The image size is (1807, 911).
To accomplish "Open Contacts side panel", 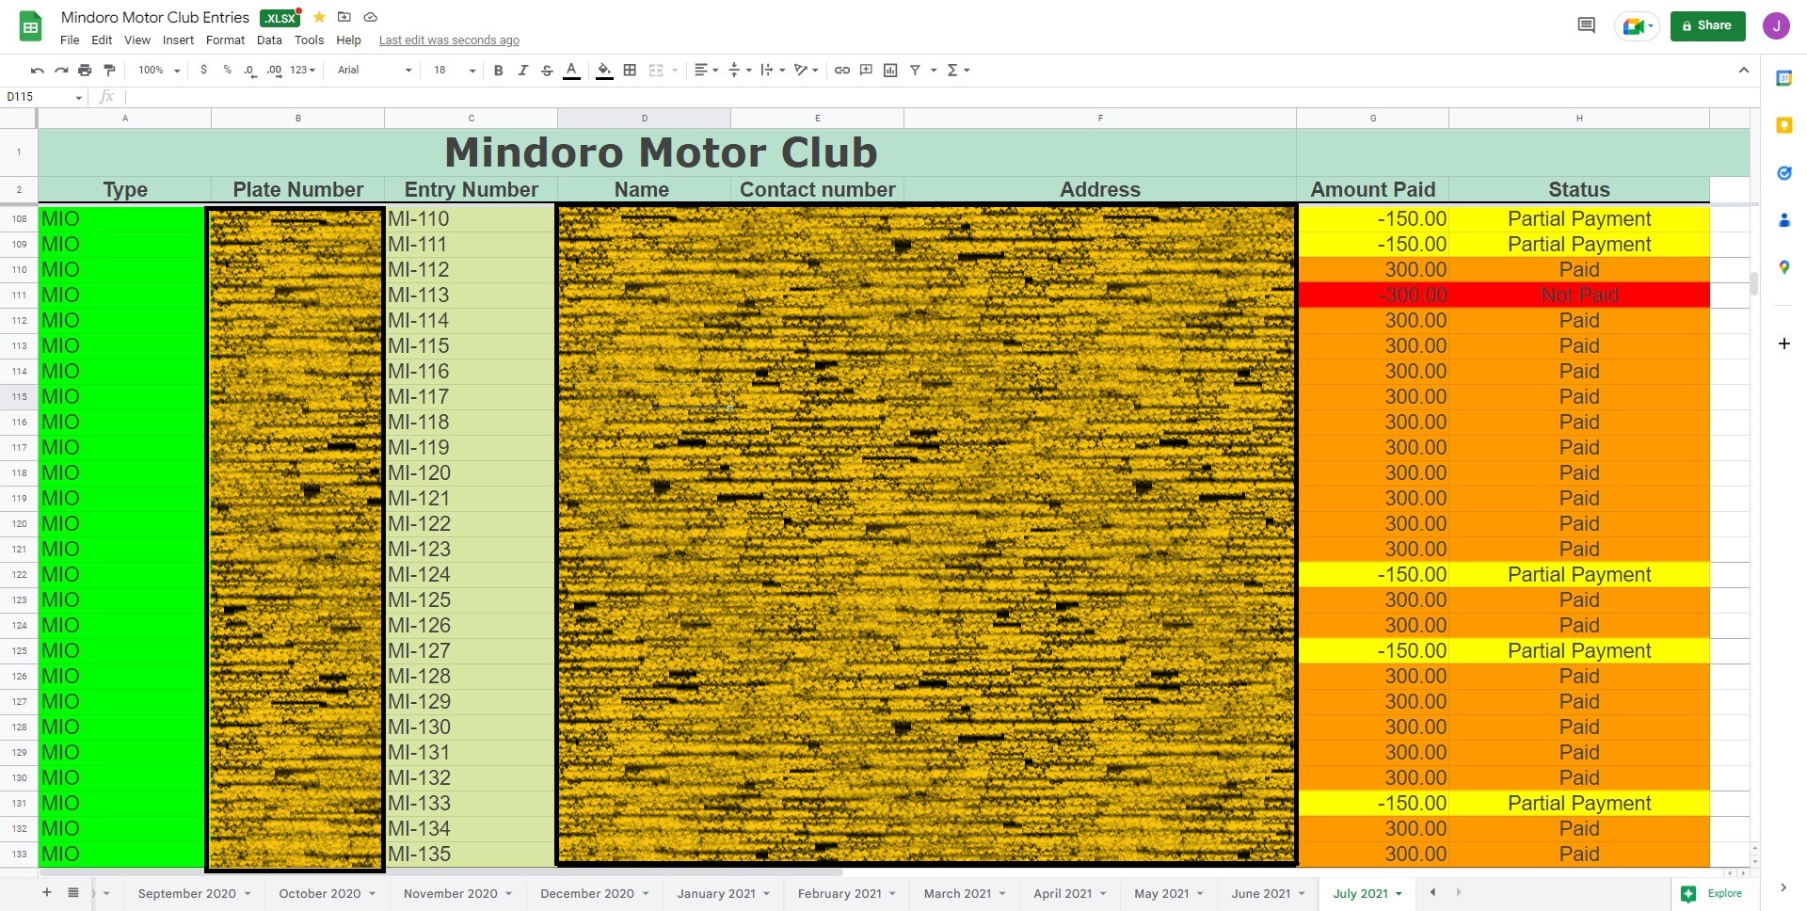I will tap(1783, 220).
